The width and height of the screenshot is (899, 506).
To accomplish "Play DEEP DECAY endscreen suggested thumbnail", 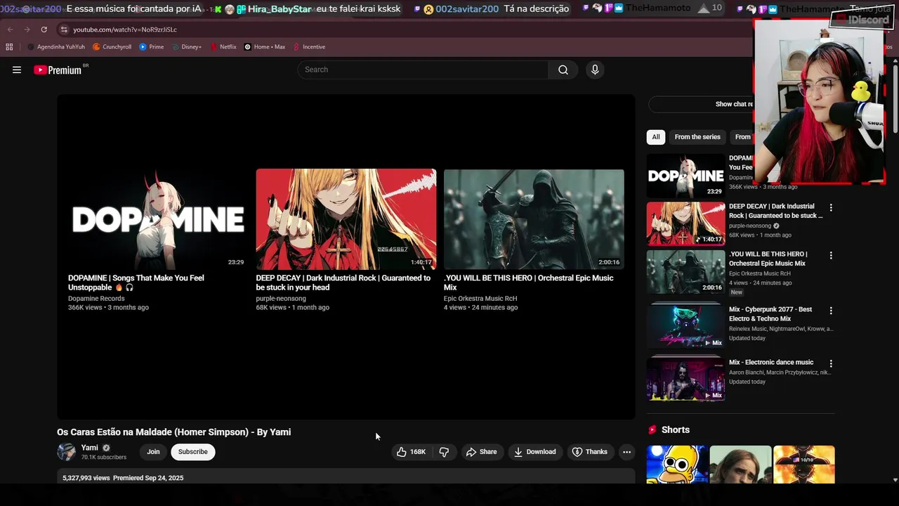I will click(346, 219).
